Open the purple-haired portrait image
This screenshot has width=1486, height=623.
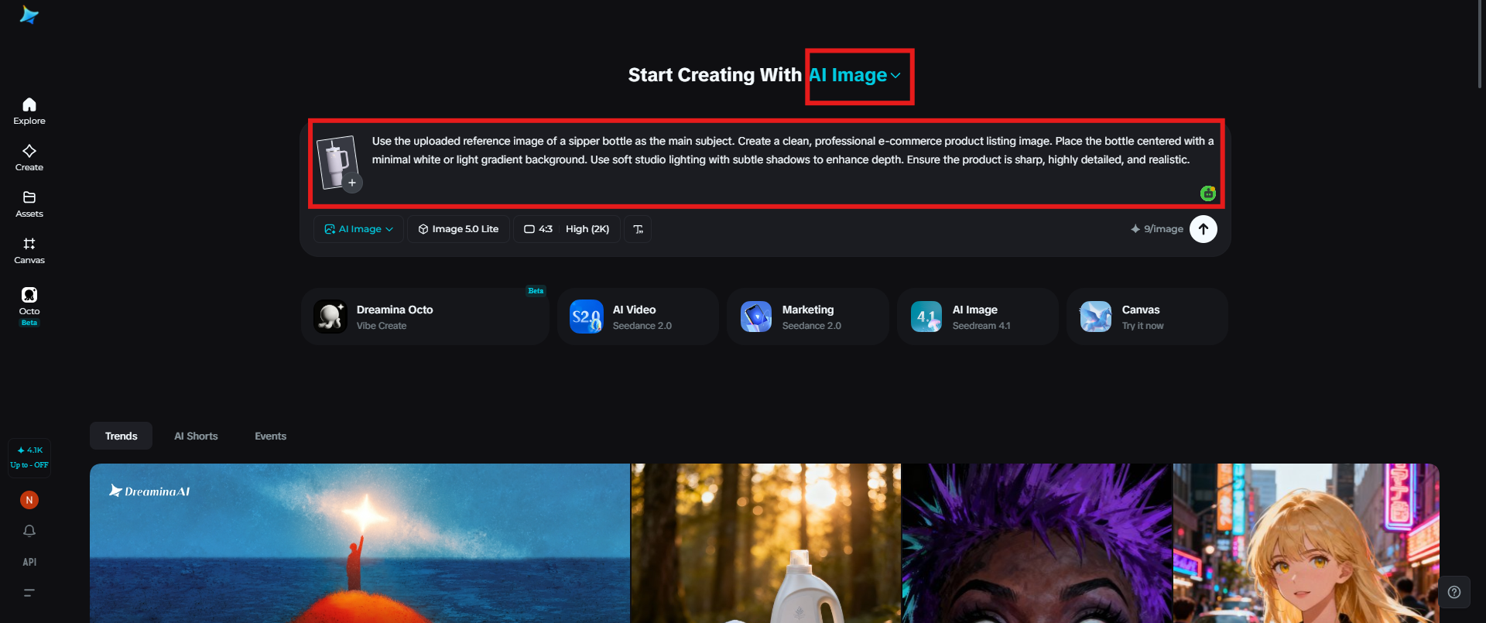(x=1037, y=543)
